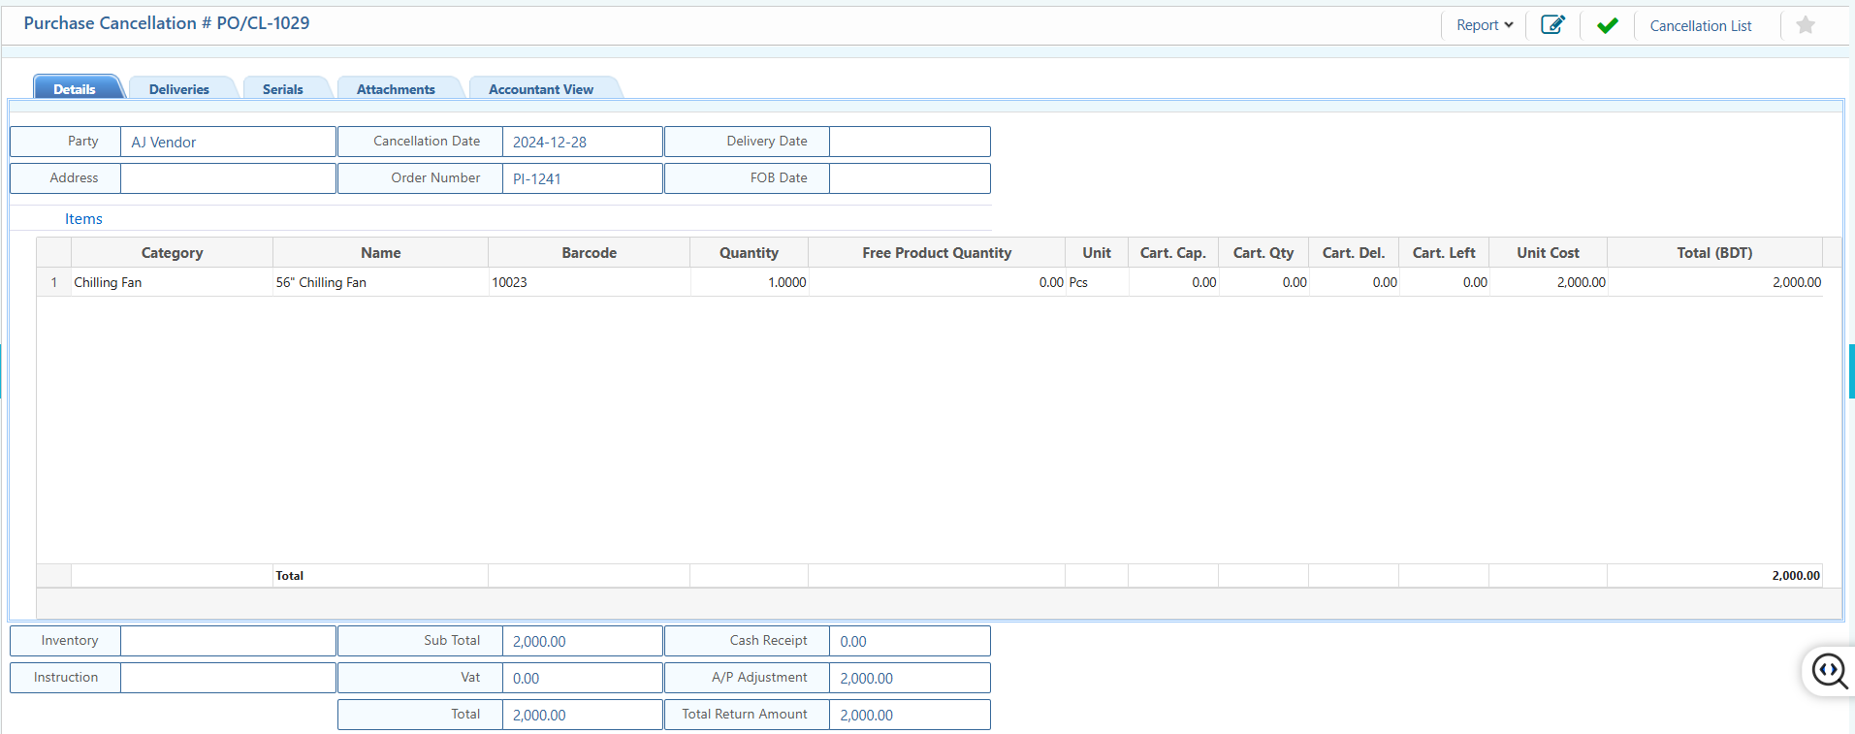Click the Total (BDT) column header
The image size is (1855, 734).
[x=1714, y=252]
